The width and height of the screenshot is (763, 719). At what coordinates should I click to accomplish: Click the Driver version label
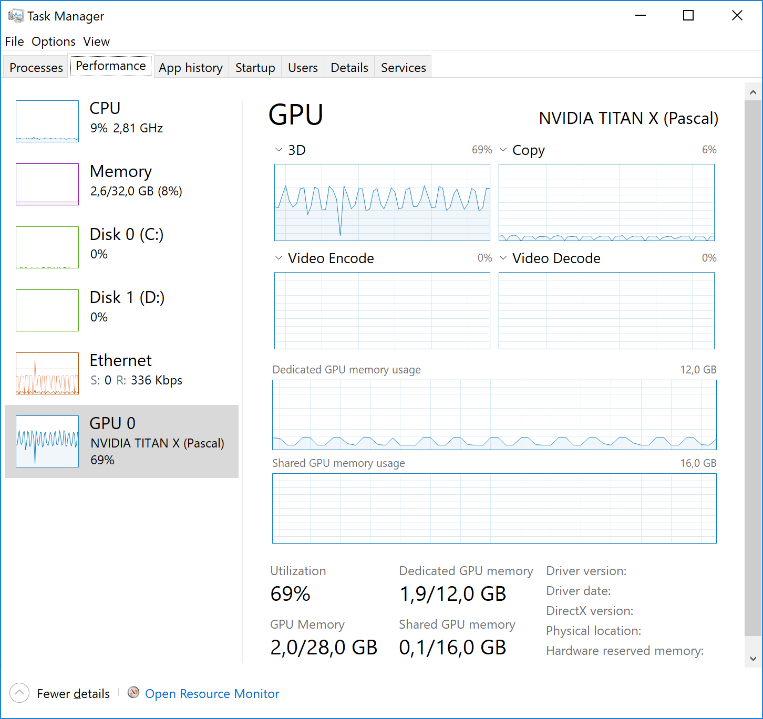586,571
